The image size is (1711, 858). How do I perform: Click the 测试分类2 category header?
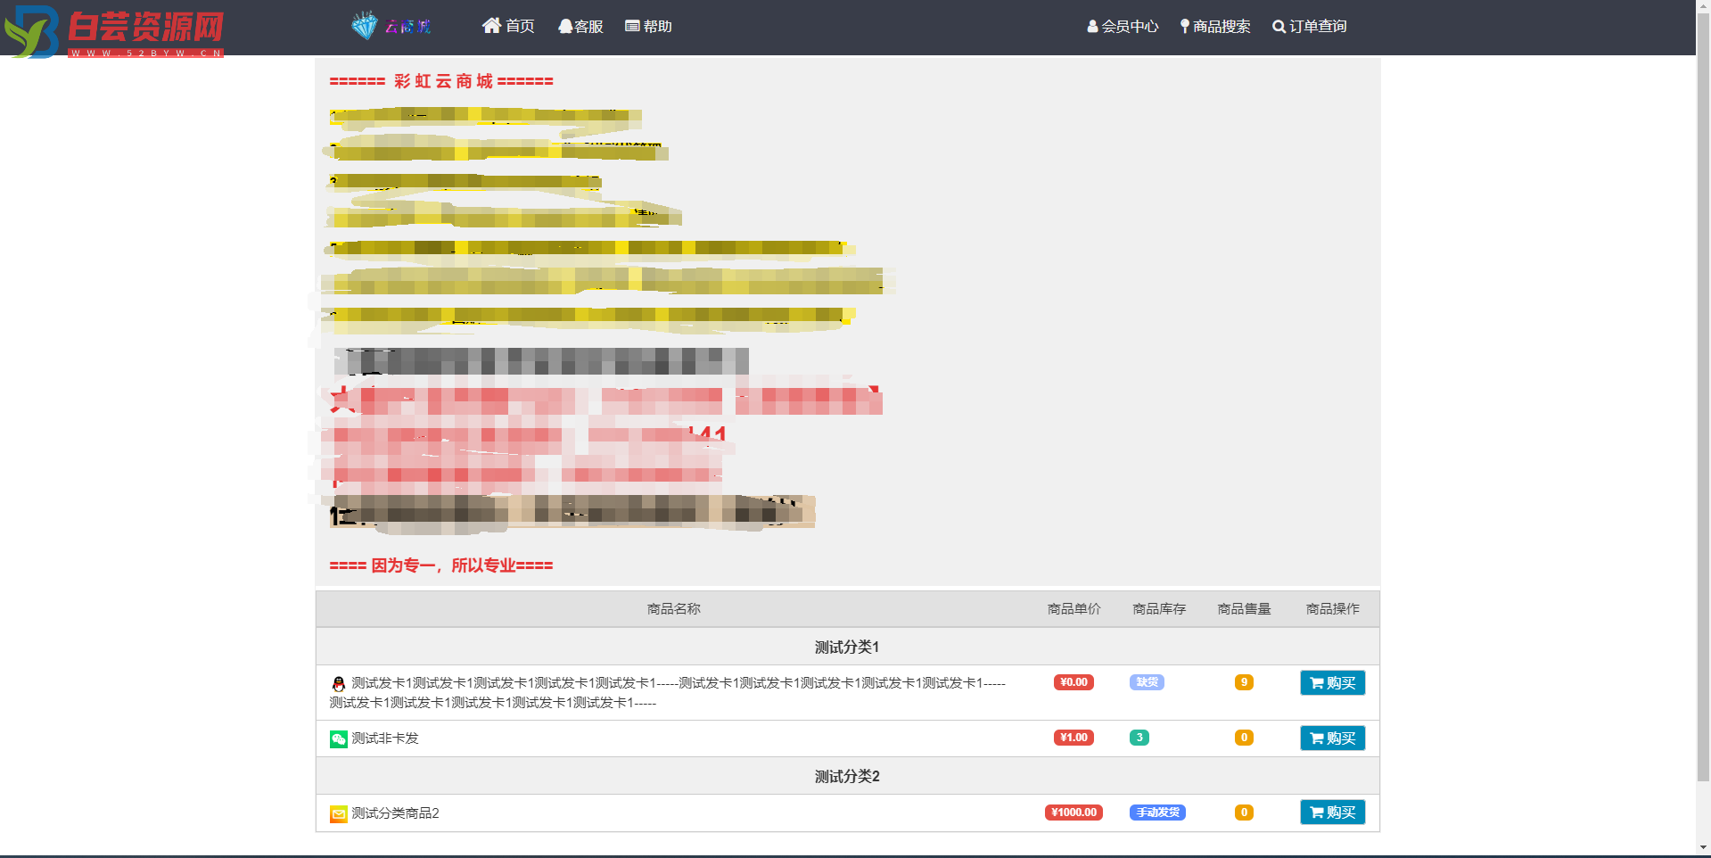(x=847, y=776)
